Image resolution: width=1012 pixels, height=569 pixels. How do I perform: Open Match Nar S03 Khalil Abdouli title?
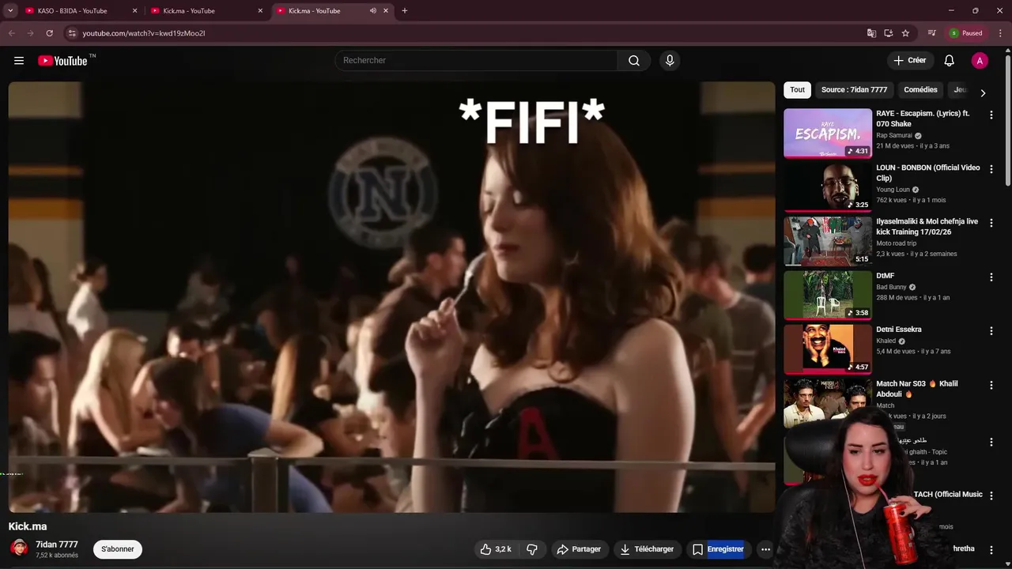pyautogui.click(x=917, y=389)
